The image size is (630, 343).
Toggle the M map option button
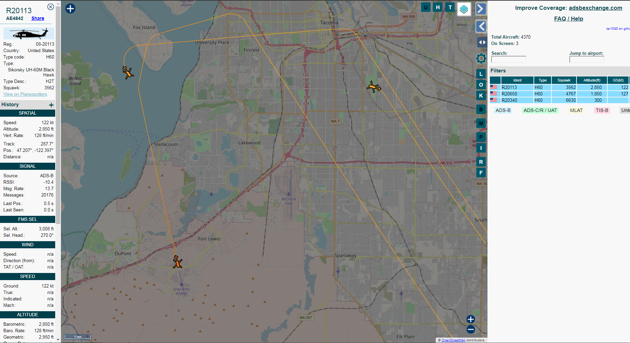click(481, 123)
